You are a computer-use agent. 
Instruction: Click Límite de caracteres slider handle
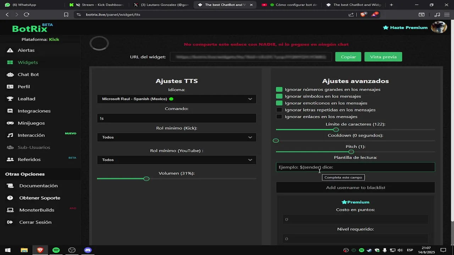click(x=336, y=130)
